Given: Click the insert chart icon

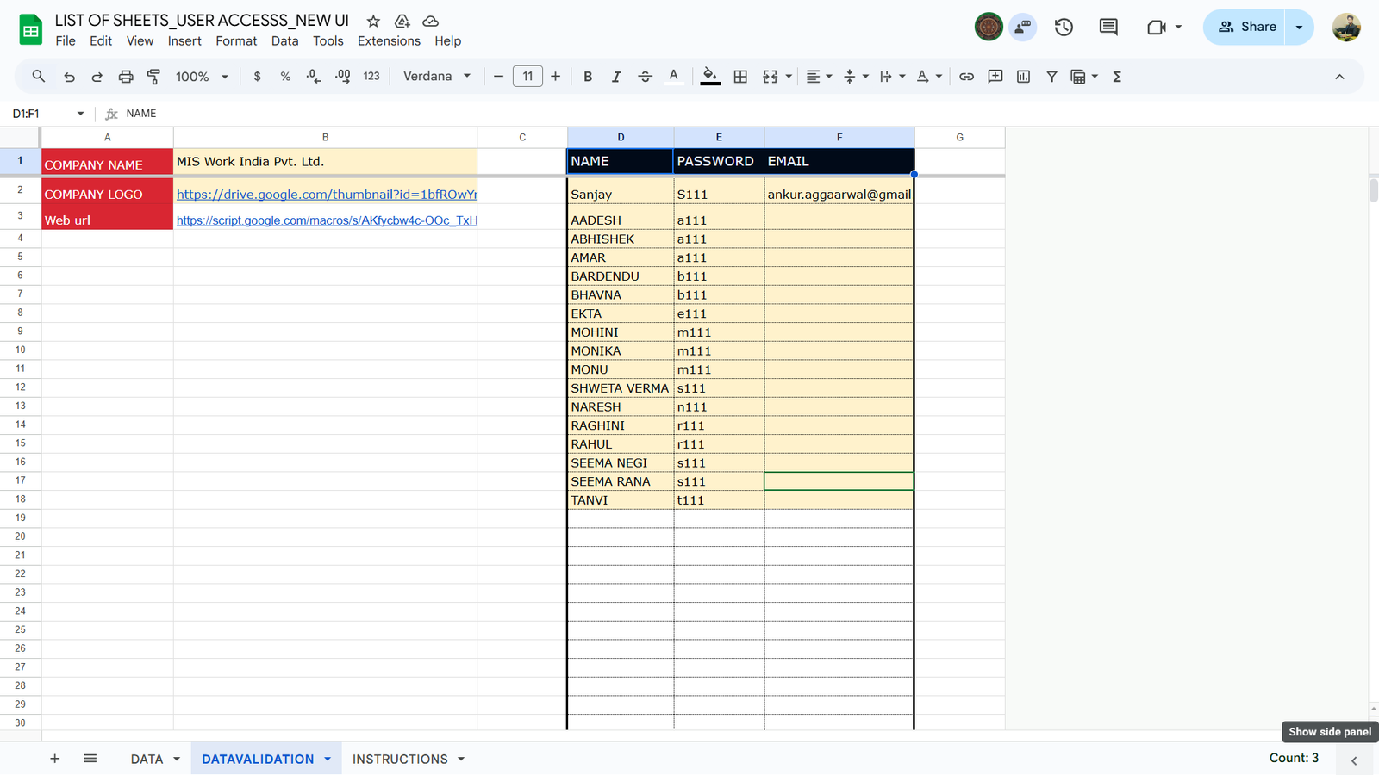Looking at the screenshot, I should (x=1023, y=77).
